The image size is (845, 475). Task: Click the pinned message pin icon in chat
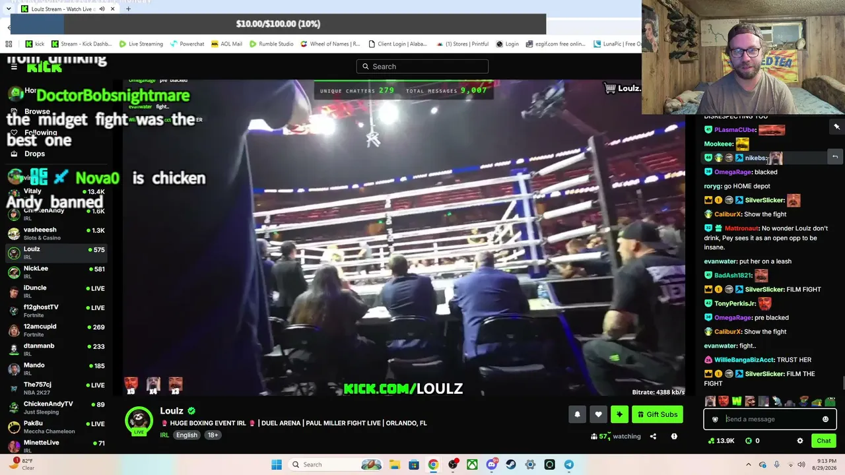click(x=836, y=127)
